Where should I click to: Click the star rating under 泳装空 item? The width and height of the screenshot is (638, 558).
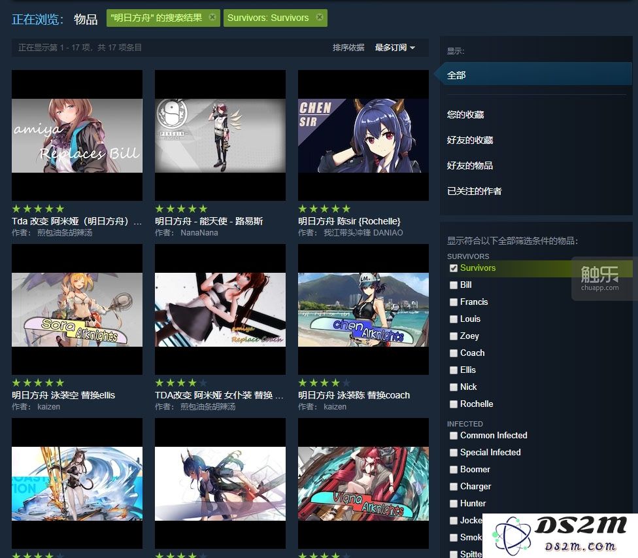point(38,383)
